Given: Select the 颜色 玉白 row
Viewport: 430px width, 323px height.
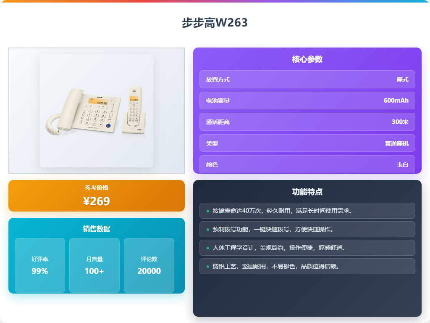Looking at the screenshot, I should (x=307, y=164).
